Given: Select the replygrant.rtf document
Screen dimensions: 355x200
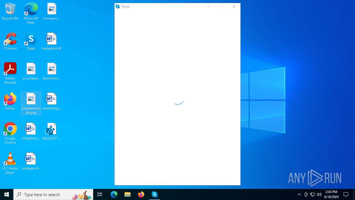Looking at the screenshot, I should [x=52, y=42].
